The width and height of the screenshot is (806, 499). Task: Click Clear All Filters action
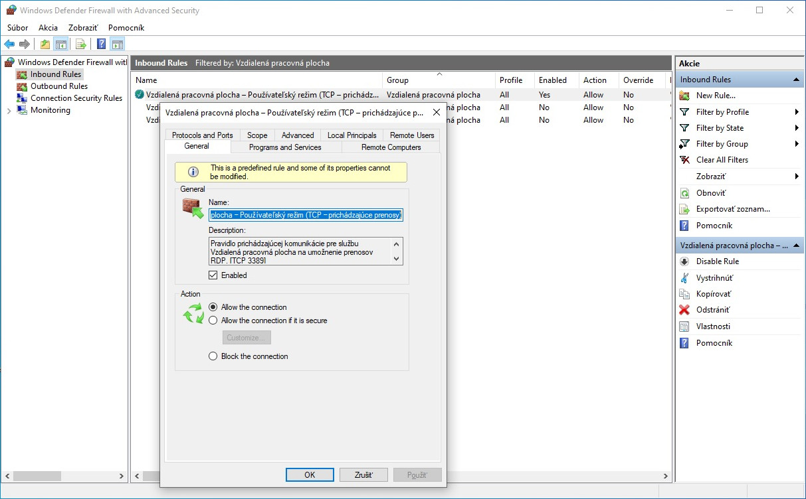722,160
